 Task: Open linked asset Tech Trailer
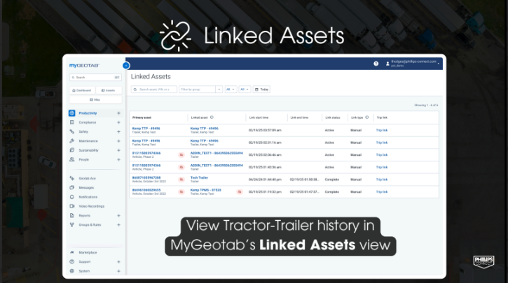point(199,177)
